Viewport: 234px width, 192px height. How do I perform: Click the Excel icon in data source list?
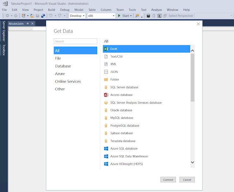tap(106, 49)
